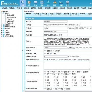Check the RSS module checkbox

70,72
